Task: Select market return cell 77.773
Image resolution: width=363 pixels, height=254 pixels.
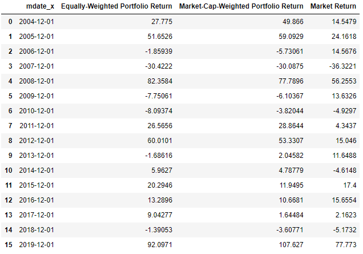Action: coord(346,245)
